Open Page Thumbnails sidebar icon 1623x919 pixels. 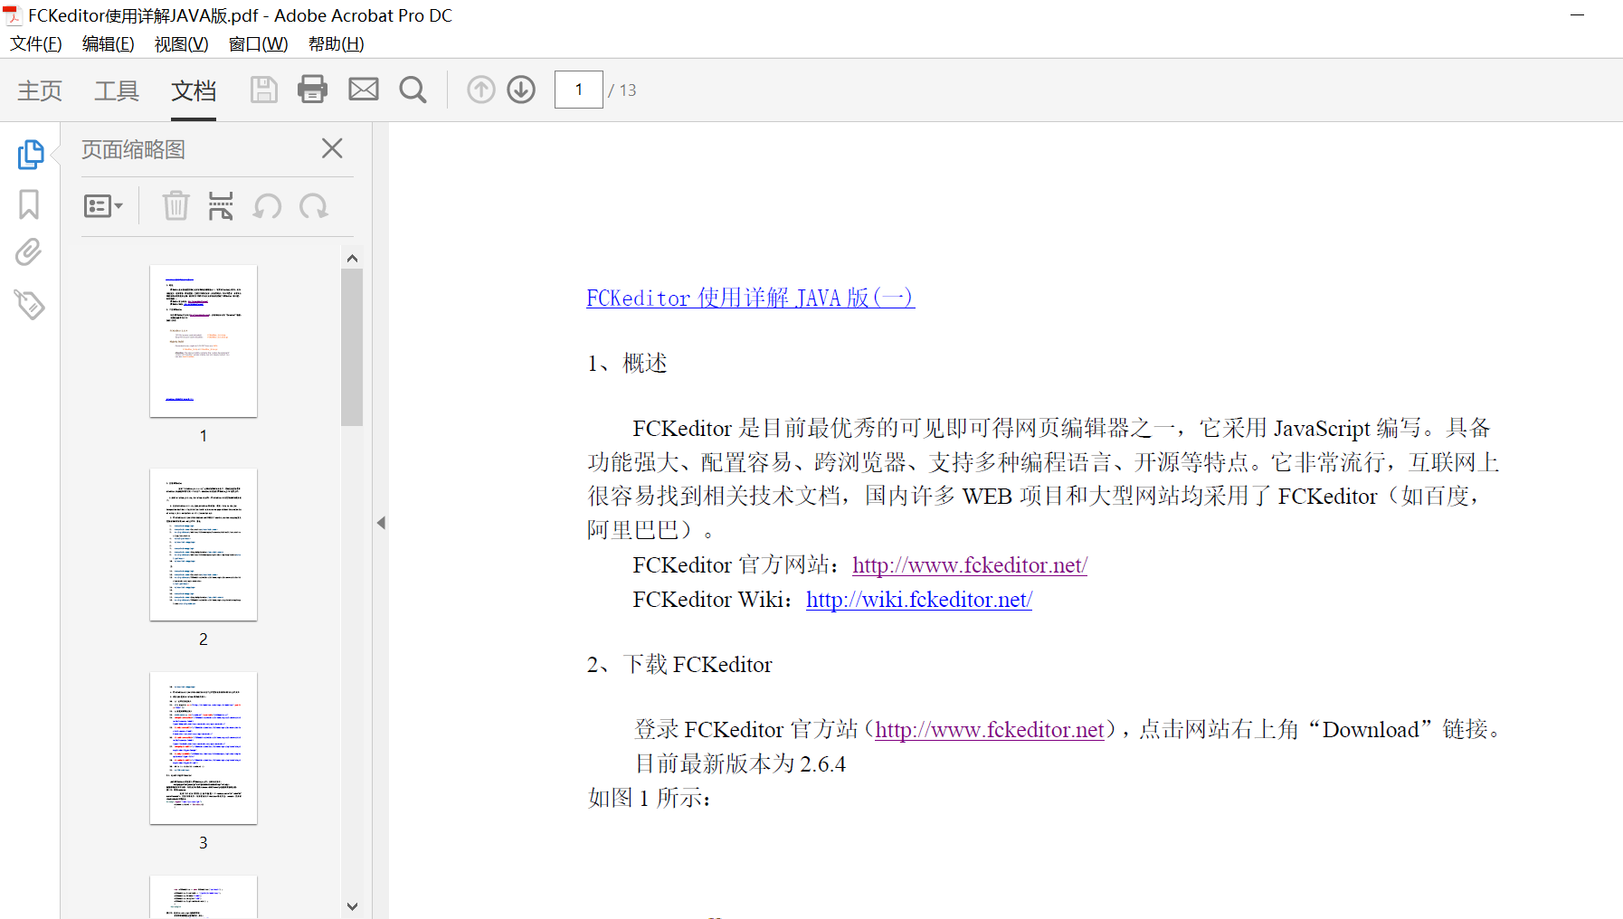click(30, 154)
